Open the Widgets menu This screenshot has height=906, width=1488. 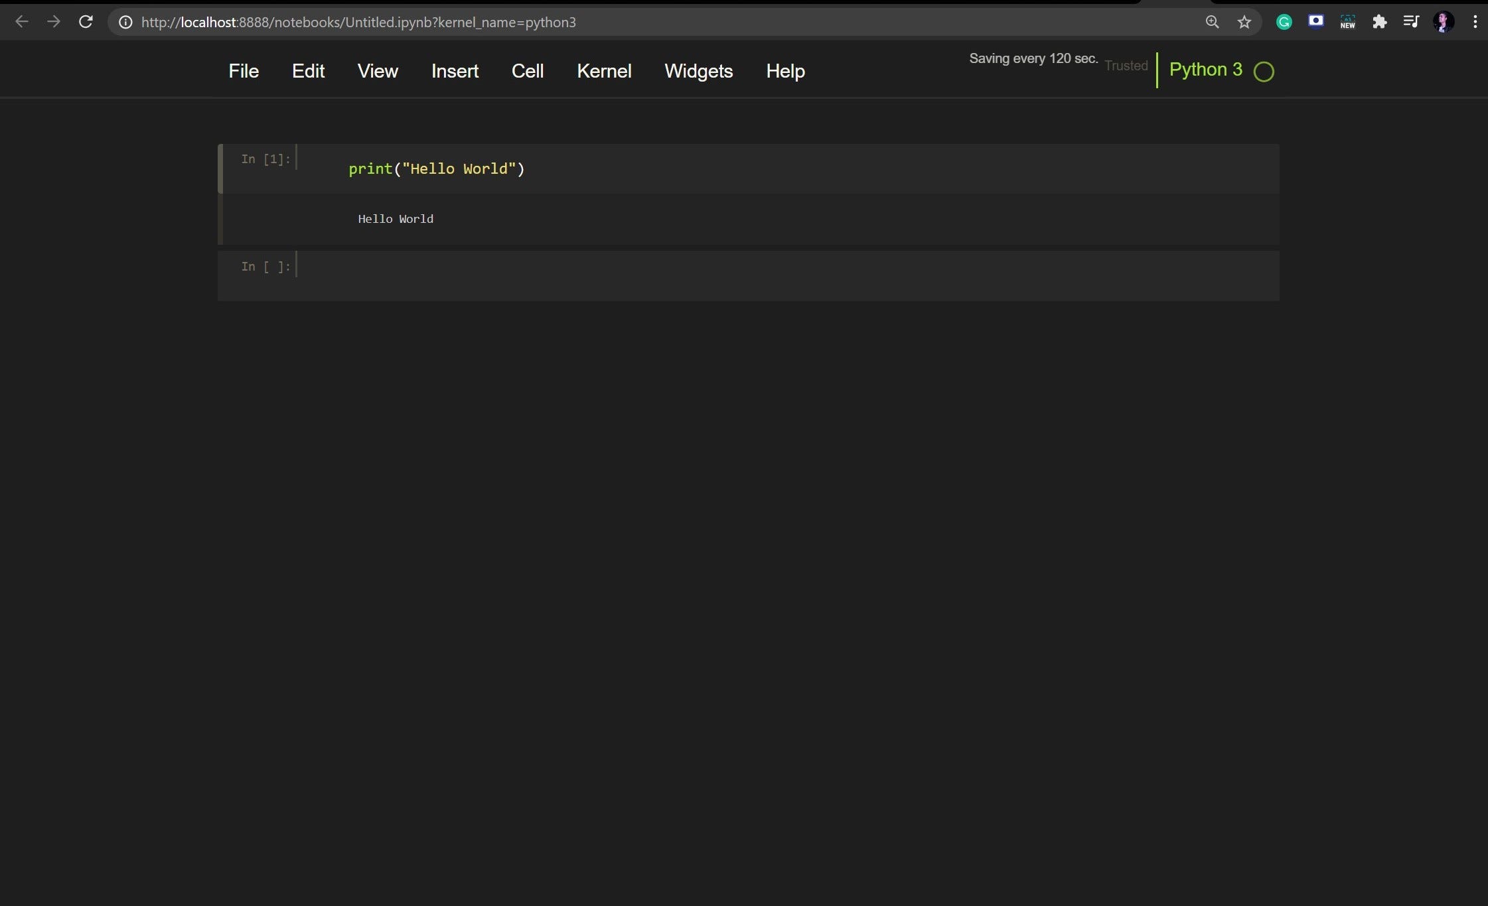pyautogui.click(x=698, y=71)
